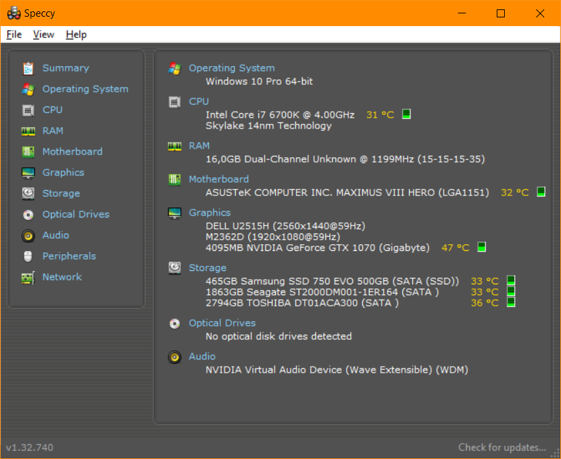Click the Samsung SSD 750 EVO entry
Image resolution: width=561 pixels, height=459 pixels.
(332, 281)
